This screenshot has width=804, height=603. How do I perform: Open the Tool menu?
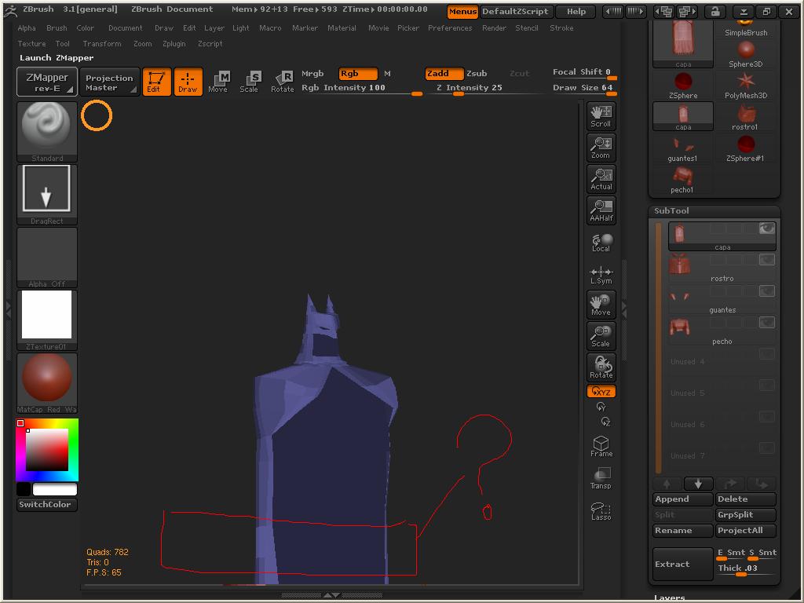62,44
